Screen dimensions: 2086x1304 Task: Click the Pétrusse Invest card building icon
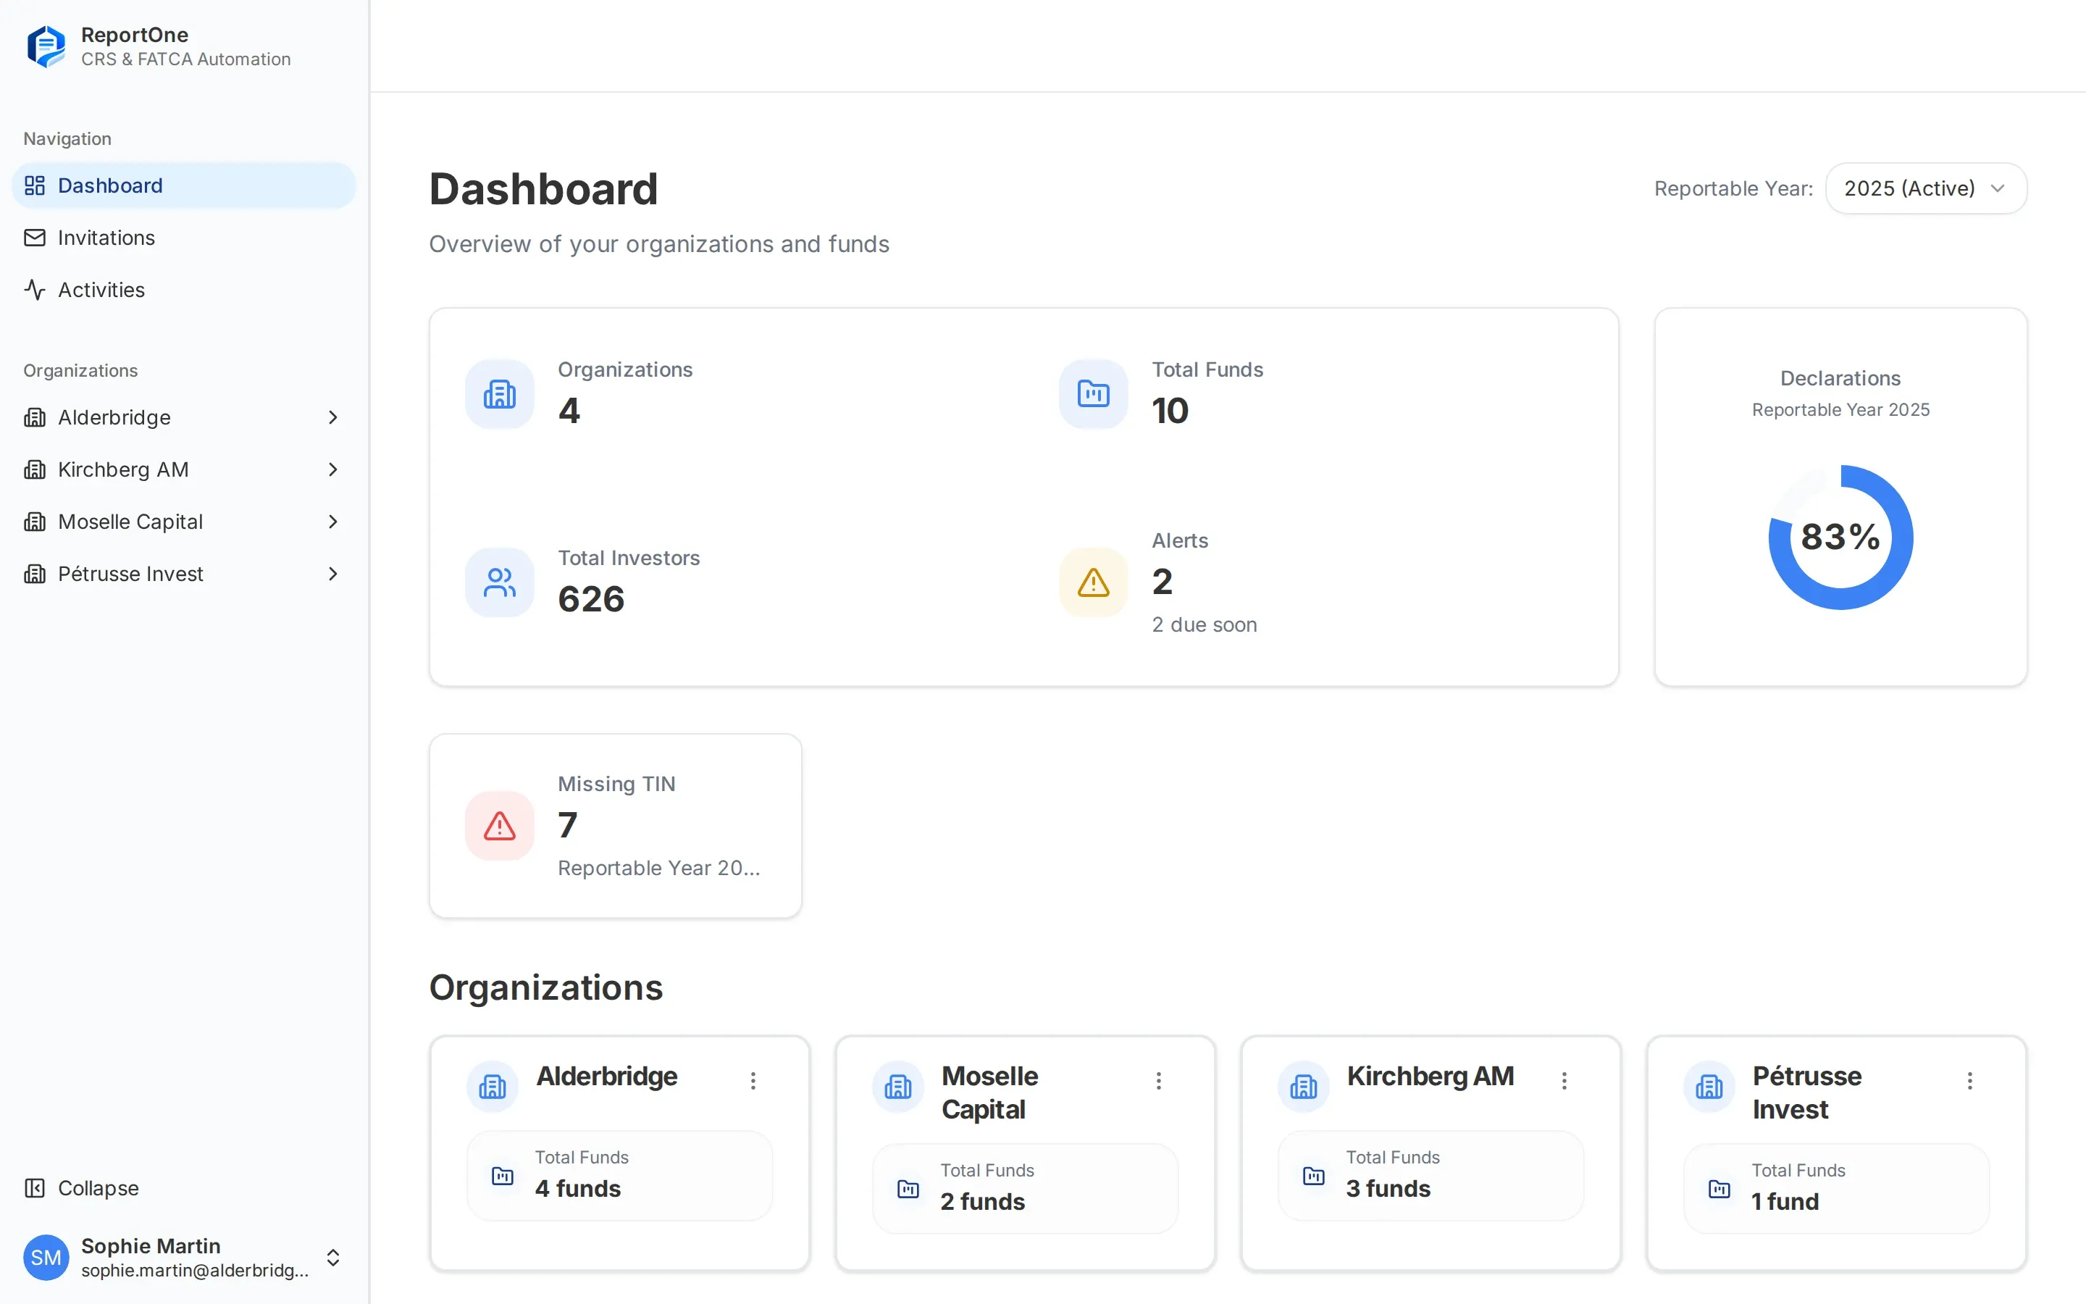click(1709, 1087)
